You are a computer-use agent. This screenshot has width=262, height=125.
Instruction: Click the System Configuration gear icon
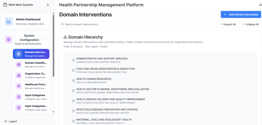[x=9, y=40]
